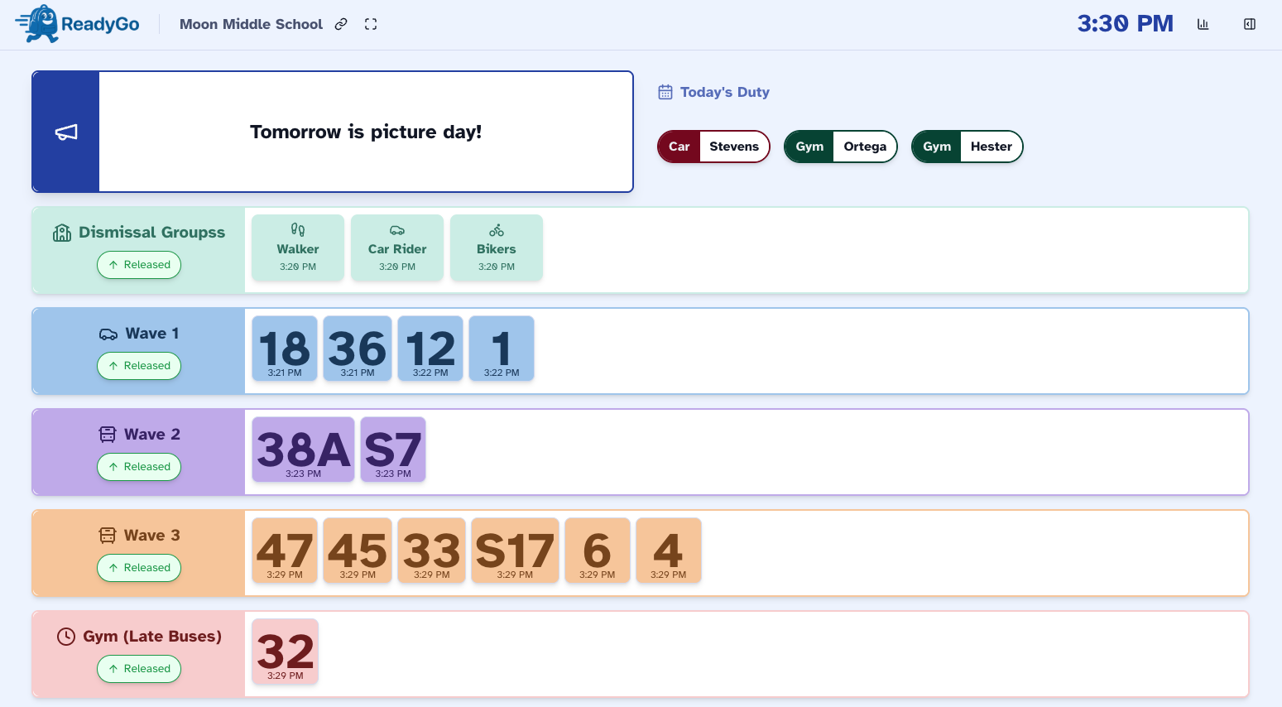Screen dimensions: 1282x707
Task: Click the calendar icon beside Today's Duty
Action: click(665, 91)
